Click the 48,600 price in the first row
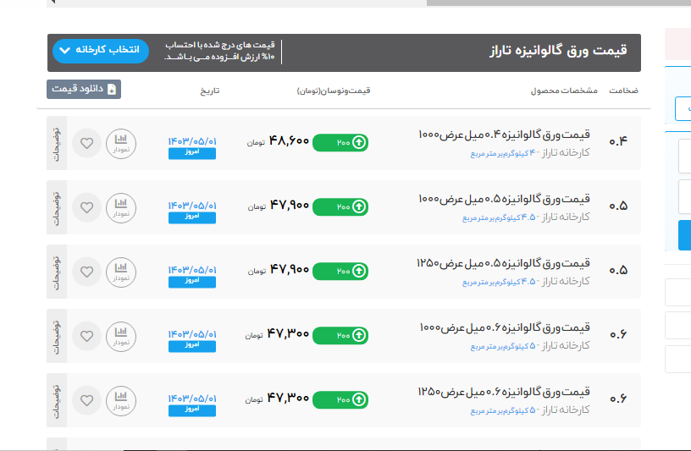 tap(289, 141)
